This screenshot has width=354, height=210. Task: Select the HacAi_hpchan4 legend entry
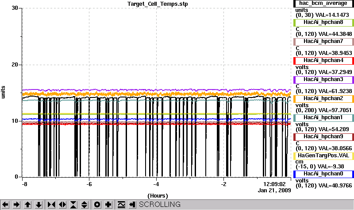pos(323,61)
